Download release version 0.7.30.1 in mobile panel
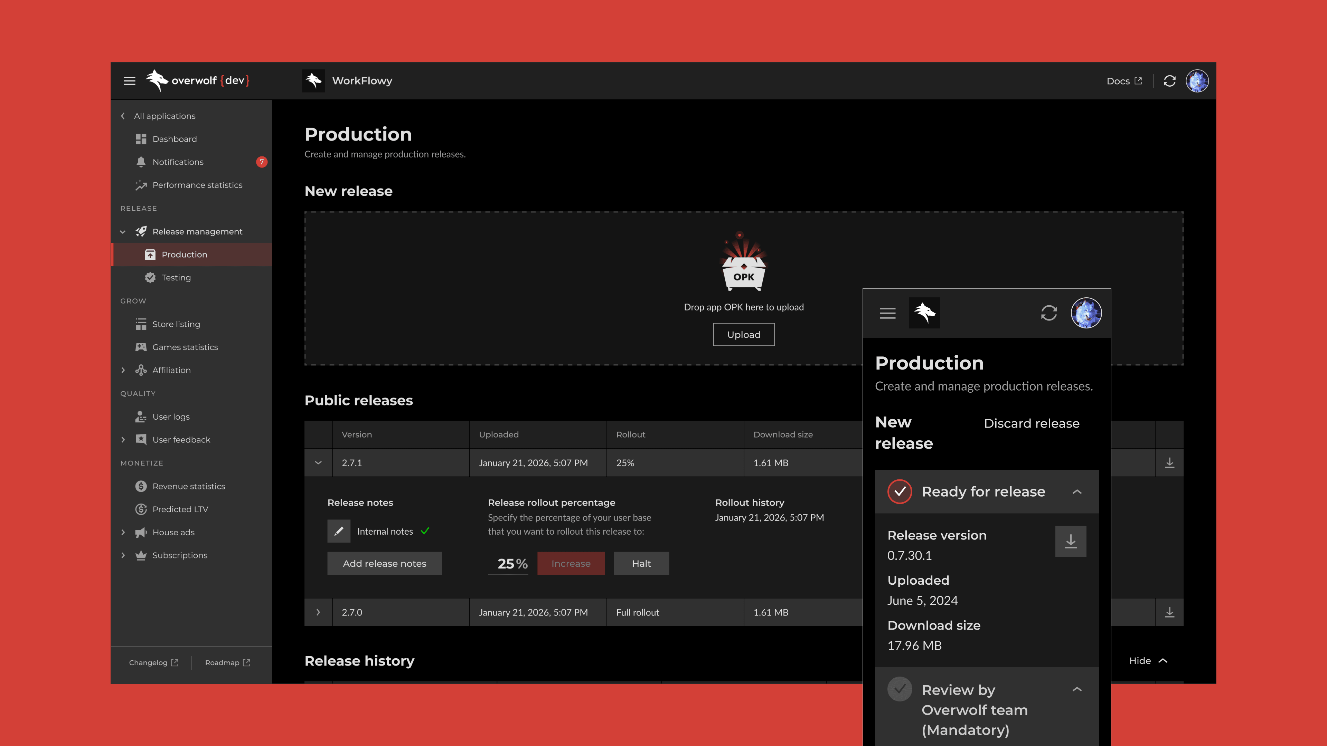The image size is (1327, 746). coord(1071,541)
